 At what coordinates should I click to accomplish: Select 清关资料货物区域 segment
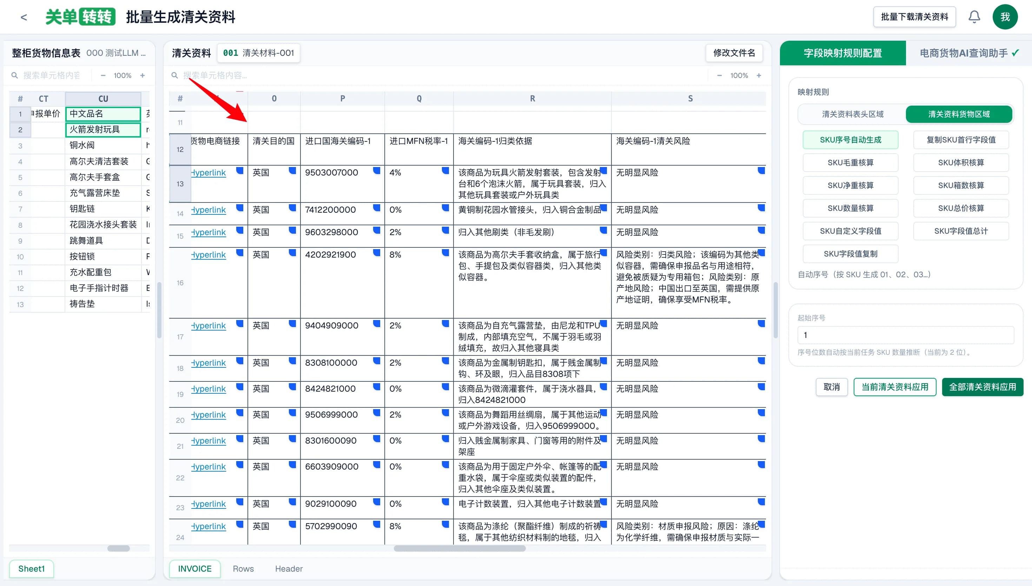point(959,114)
